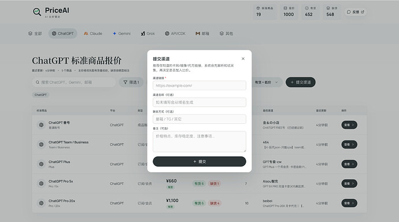Click the ChatGPT 标准商品报价 page heading
Viewport: 399px width, 222px height.
[76, 61]
